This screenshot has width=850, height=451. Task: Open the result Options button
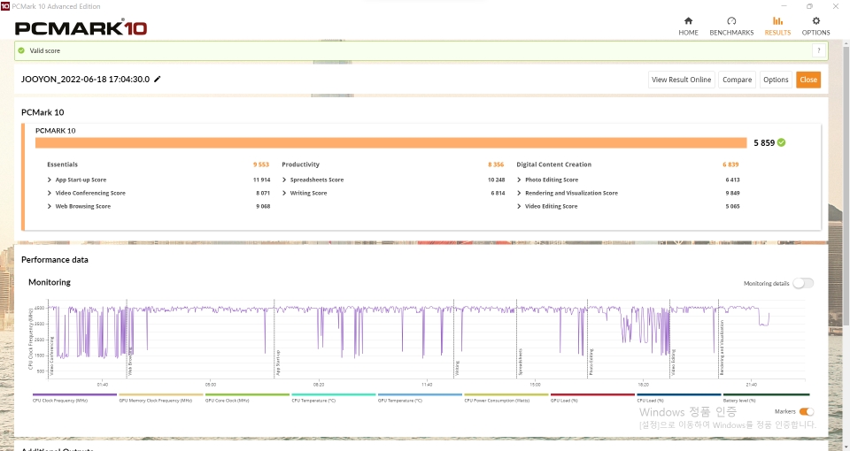tap(776, 80)
